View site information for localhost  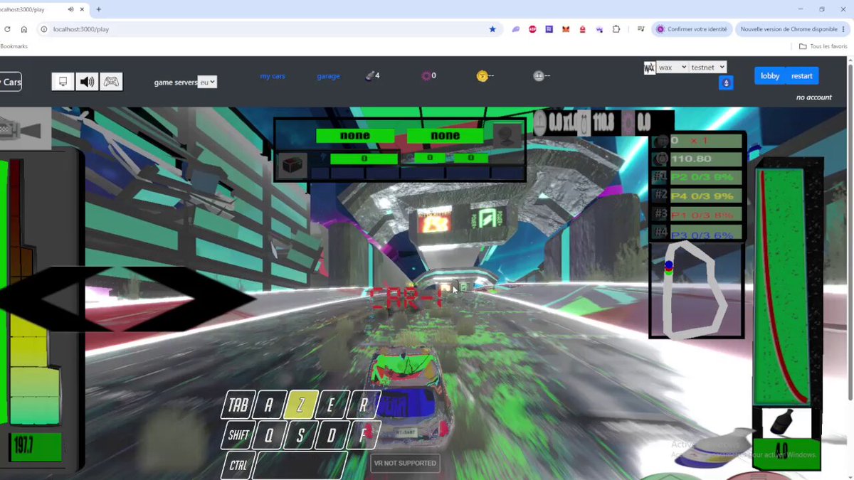(43, 29)
